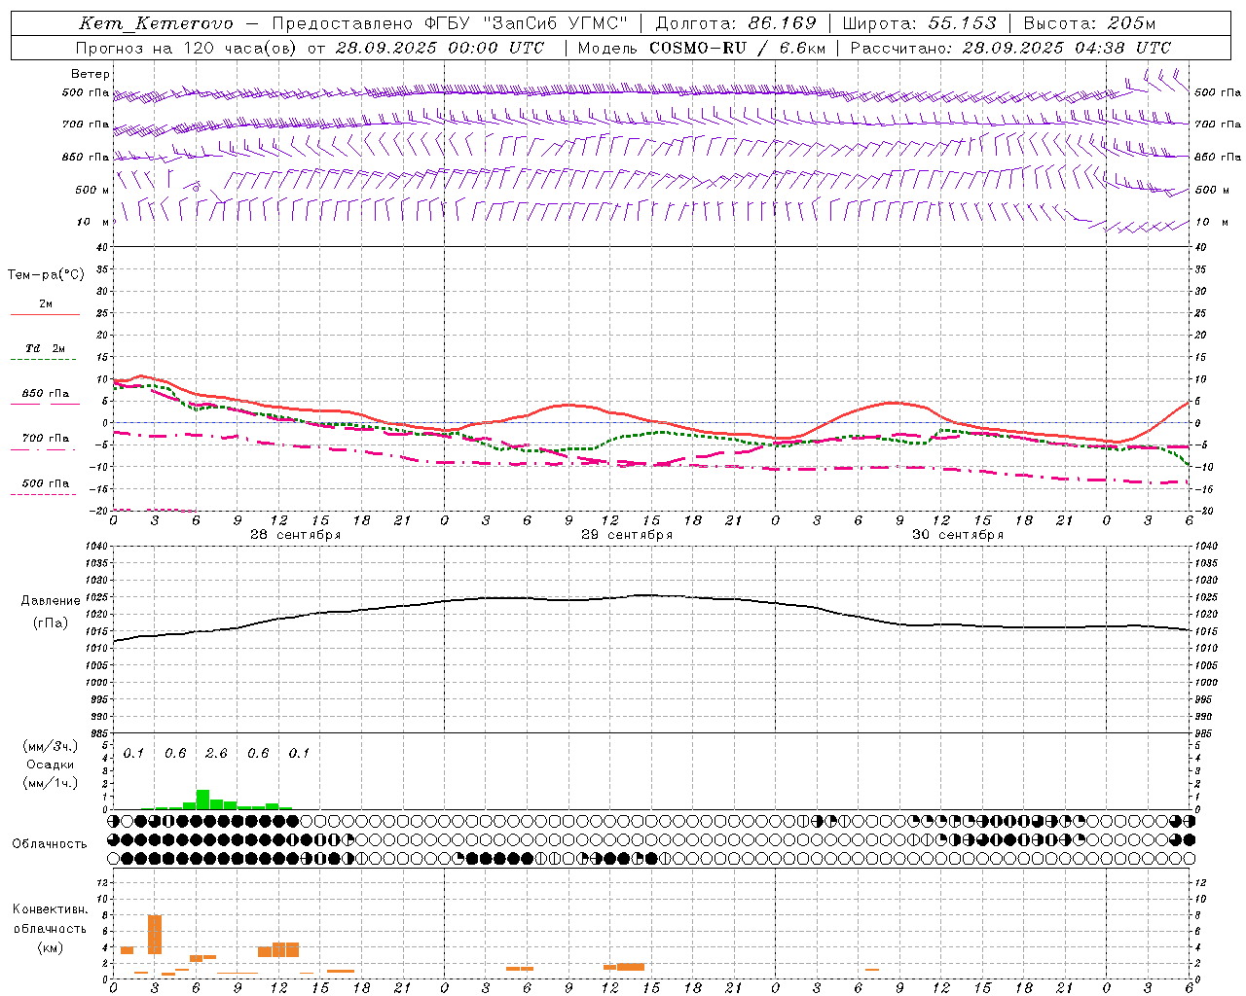Click the 28 сентября date label
1246x996 pixels.
pos(295,535)
